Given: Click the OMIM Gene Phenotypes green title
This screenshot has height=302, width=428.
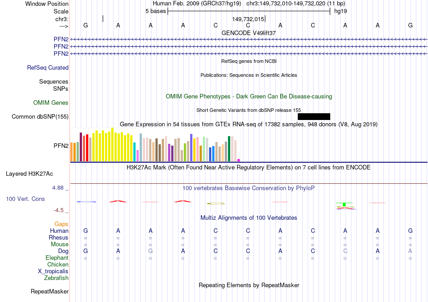Looking at the screenshot, I should (249, 97).
